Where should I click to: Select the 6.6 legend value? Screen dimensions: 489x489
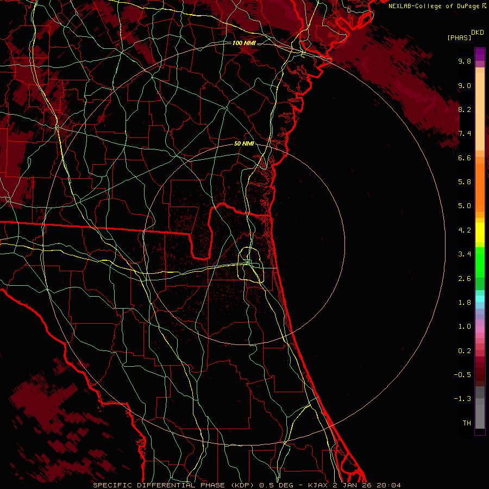coord(465,158)
